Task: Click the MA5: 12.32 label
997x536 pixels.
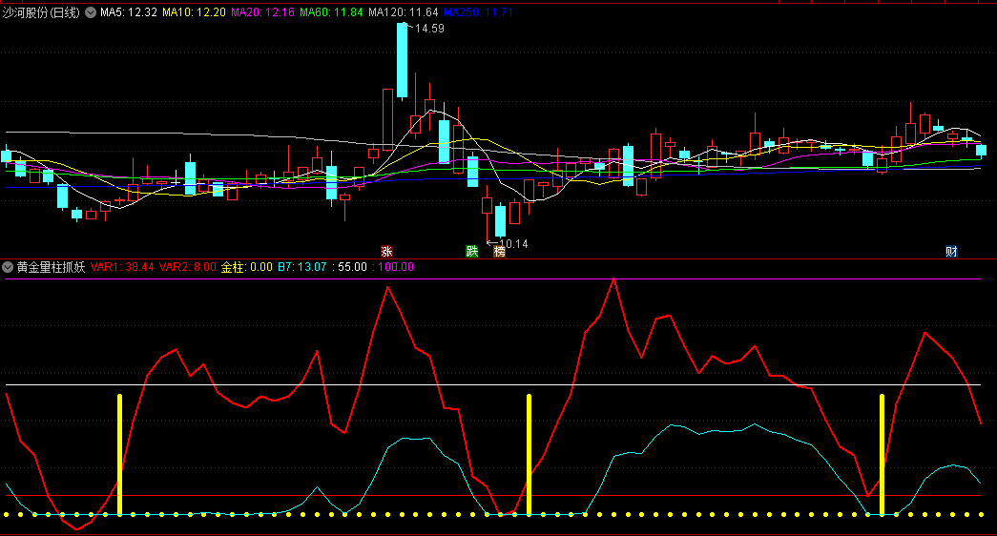Action: coord(129,12)
